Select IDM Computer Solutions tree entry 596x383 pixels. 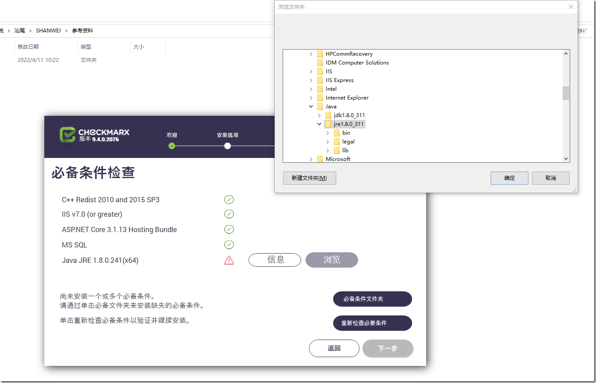tap(357, 63)
